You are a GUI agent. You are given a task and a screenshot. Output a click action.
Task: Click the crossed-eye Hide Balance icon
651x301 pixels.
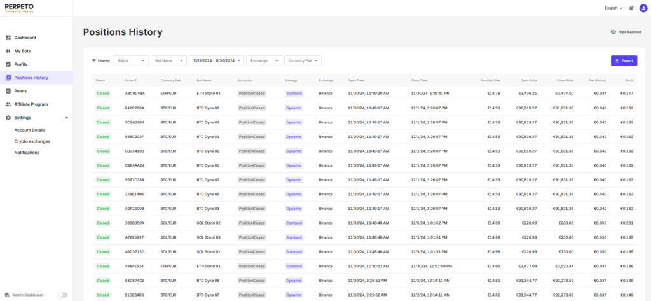(x=613, y=32)
